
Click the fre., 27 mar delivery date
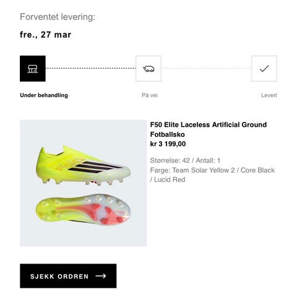click(x=46, y=35)
